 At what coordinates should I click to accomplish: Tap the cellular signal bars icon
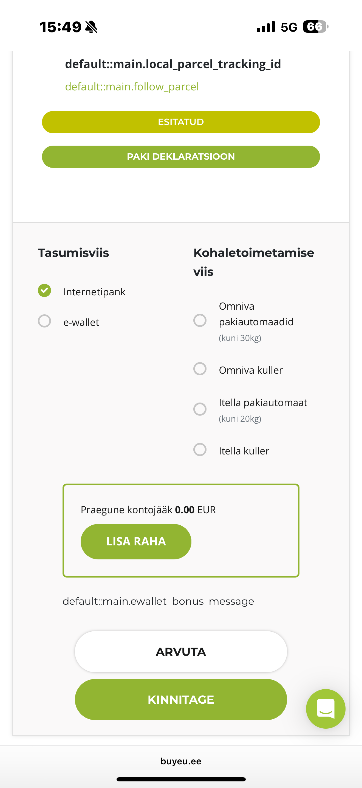[266, 27]
